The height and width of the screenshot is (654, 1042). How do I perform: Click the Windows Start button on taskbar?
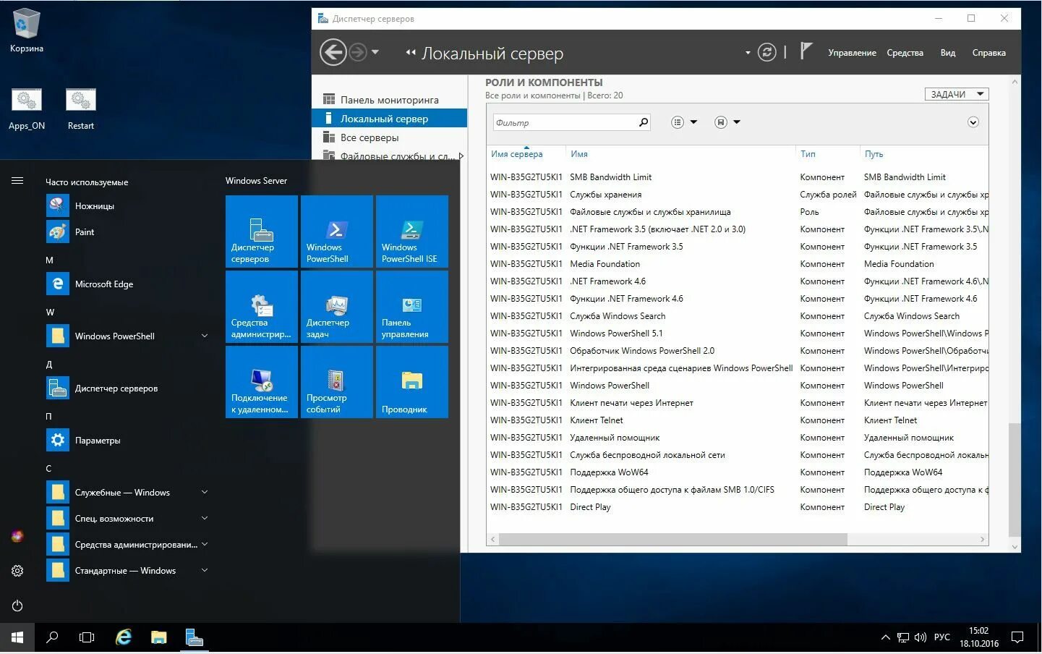pos(17,637)
